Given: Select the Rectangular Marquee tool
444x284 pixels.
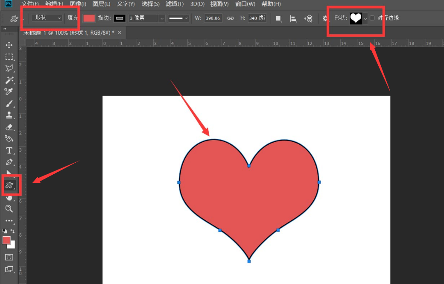Looking at the screenshot, I should tap(9, 57).
